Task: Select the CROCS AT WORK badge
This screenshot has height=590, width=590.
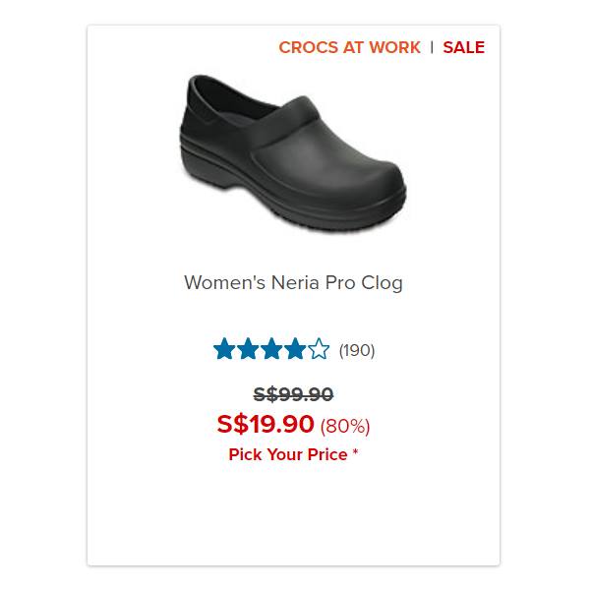Action: coord(349,47)
